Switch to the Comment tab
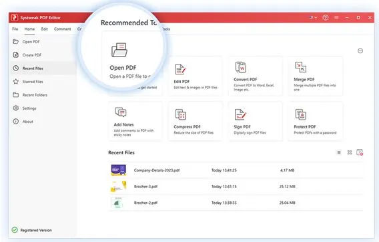Screen dimensions: 379x242 pyautogui.click(x=62, y=29)
